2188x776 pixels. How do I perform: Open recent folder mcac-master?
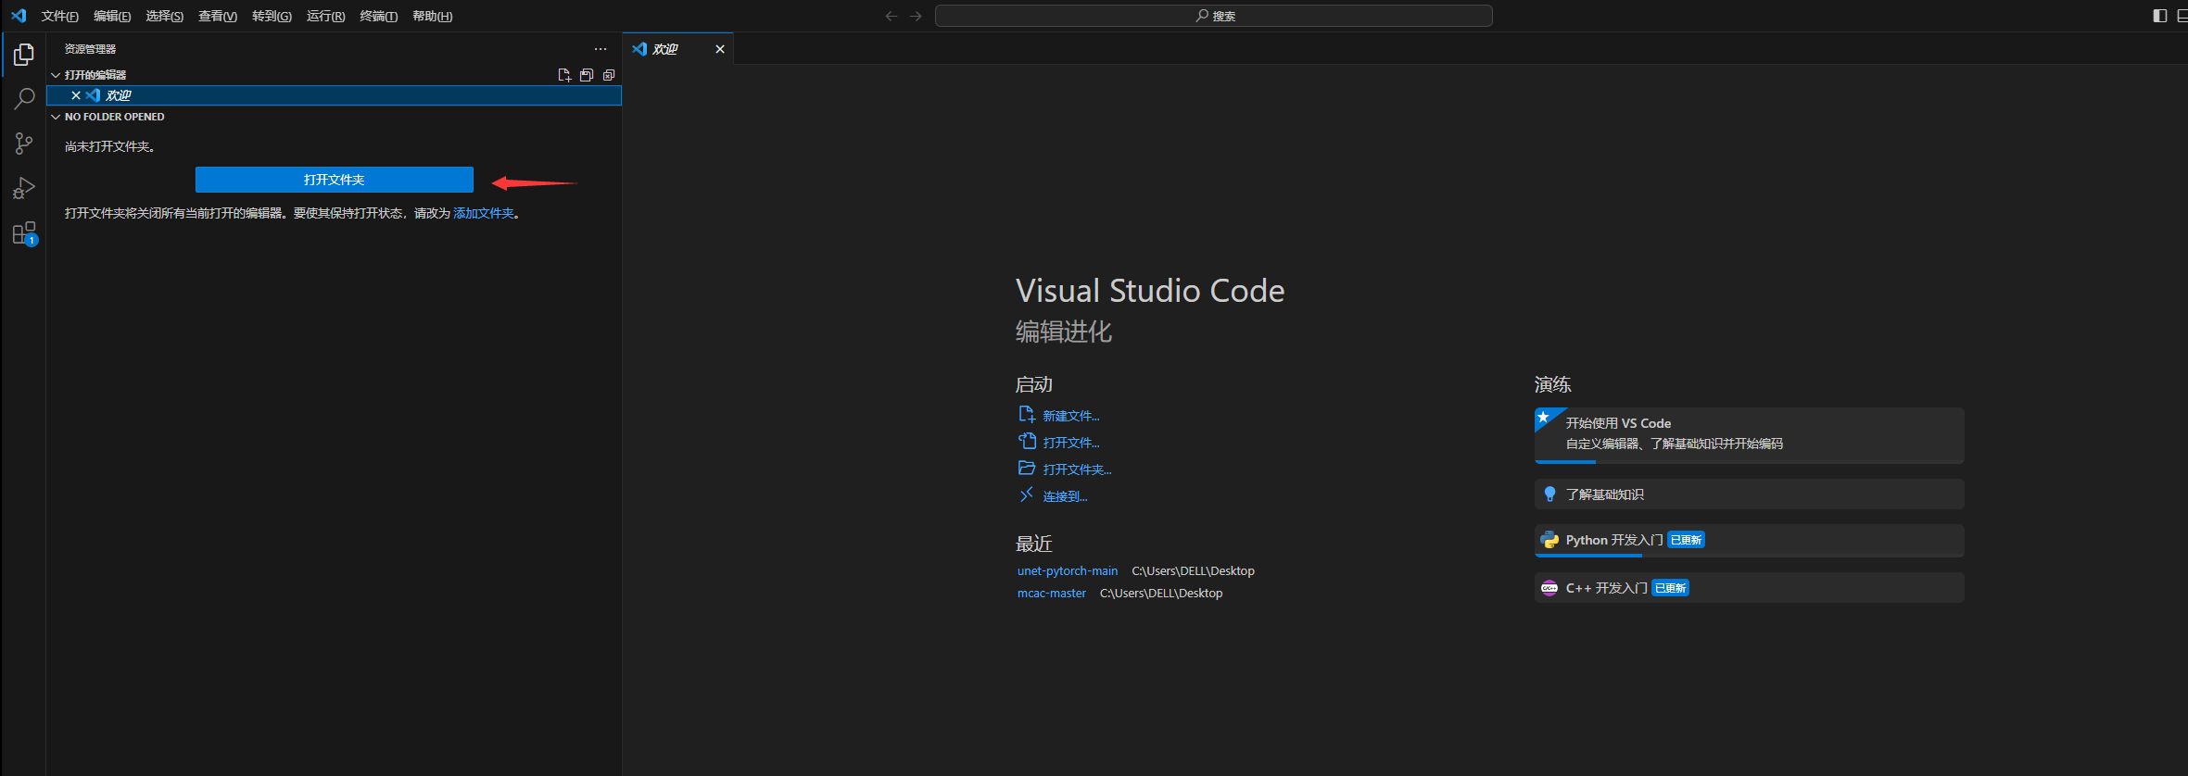tap(1052, 594)
